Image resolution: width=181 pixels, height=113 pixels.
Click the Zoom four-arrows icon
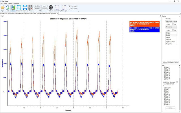25,7
